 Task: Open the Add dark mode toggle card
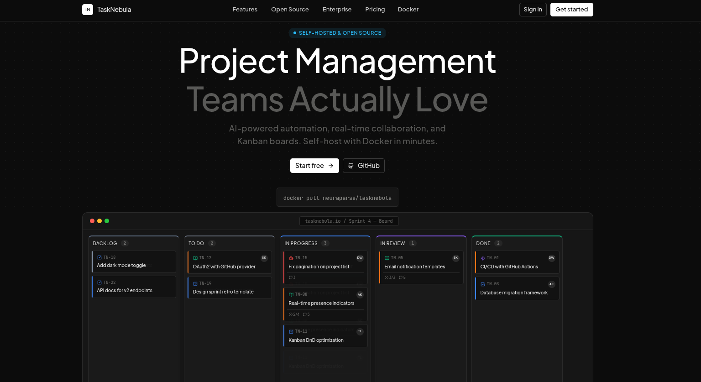[134, 262]
